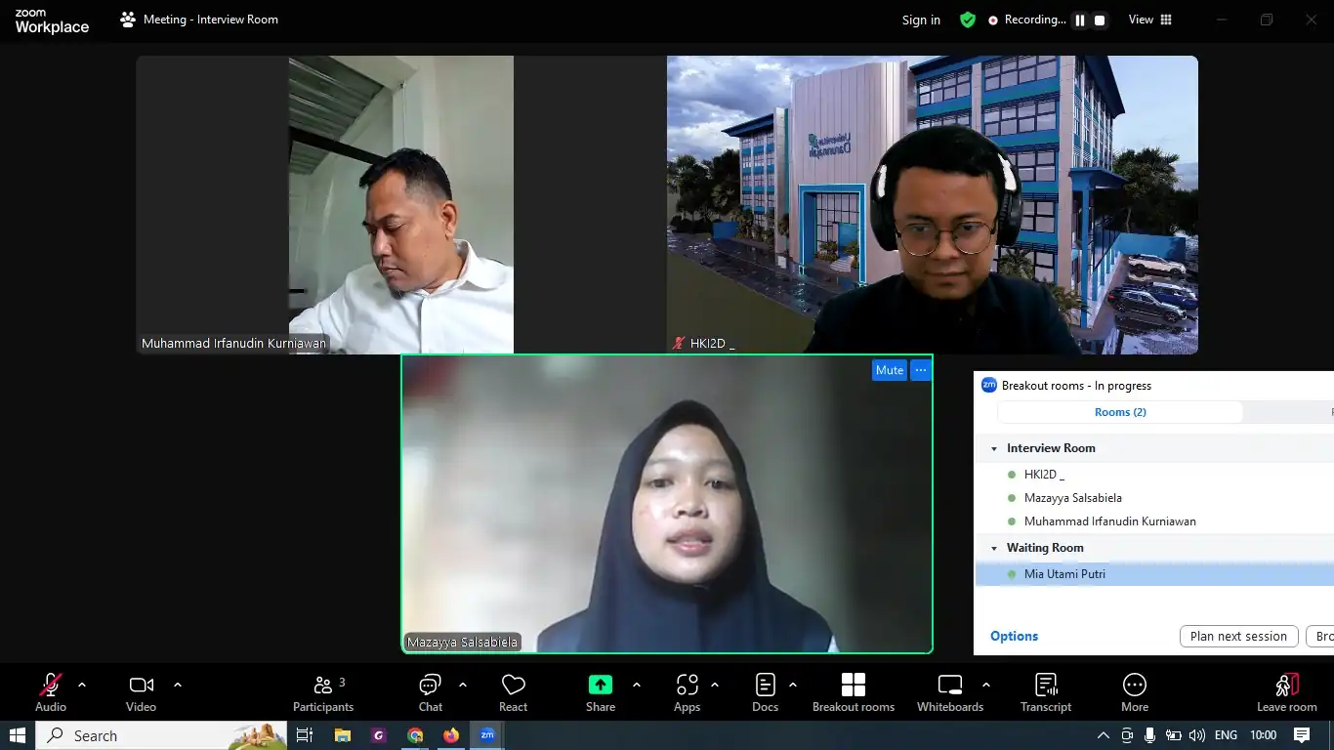1334x750 pixels.
Task: Click Meeting - Interview Room title
Action: point(210,20)
